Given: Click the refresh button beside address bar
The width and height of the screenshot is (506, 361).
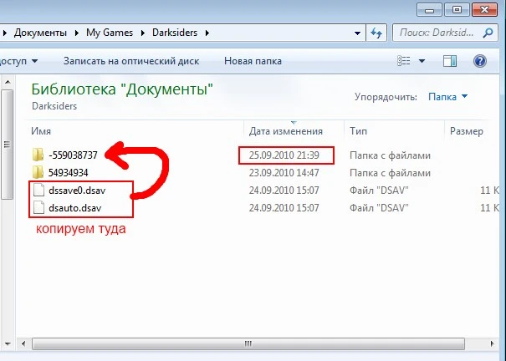Looking at the screenshot, I should tap(376, 33).
